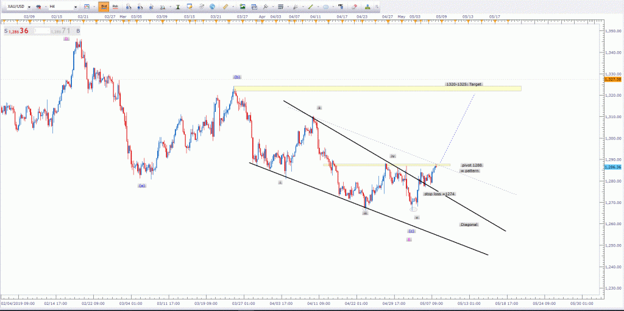Select the stop loss =1274 label
Image resolution: width=624 pixels, height=311 pixels.
pyautogui.click(x=439, y=194)
